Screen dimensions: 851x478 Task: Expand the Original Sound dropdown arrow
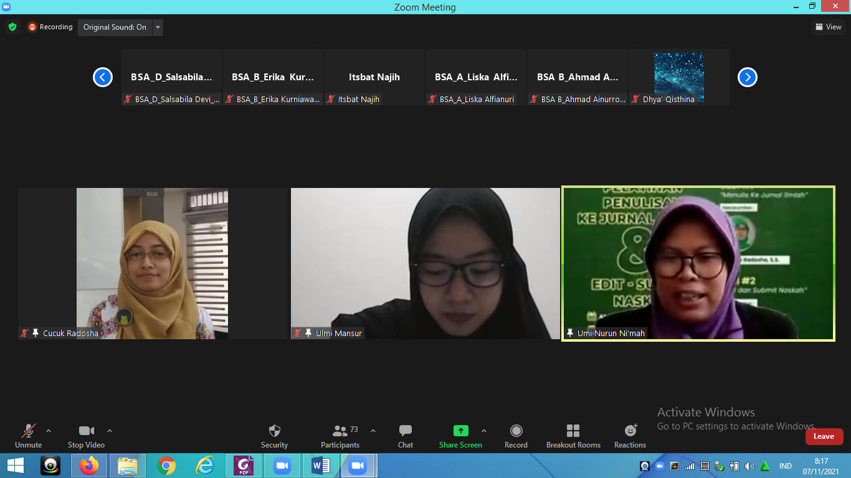[158, 27]
